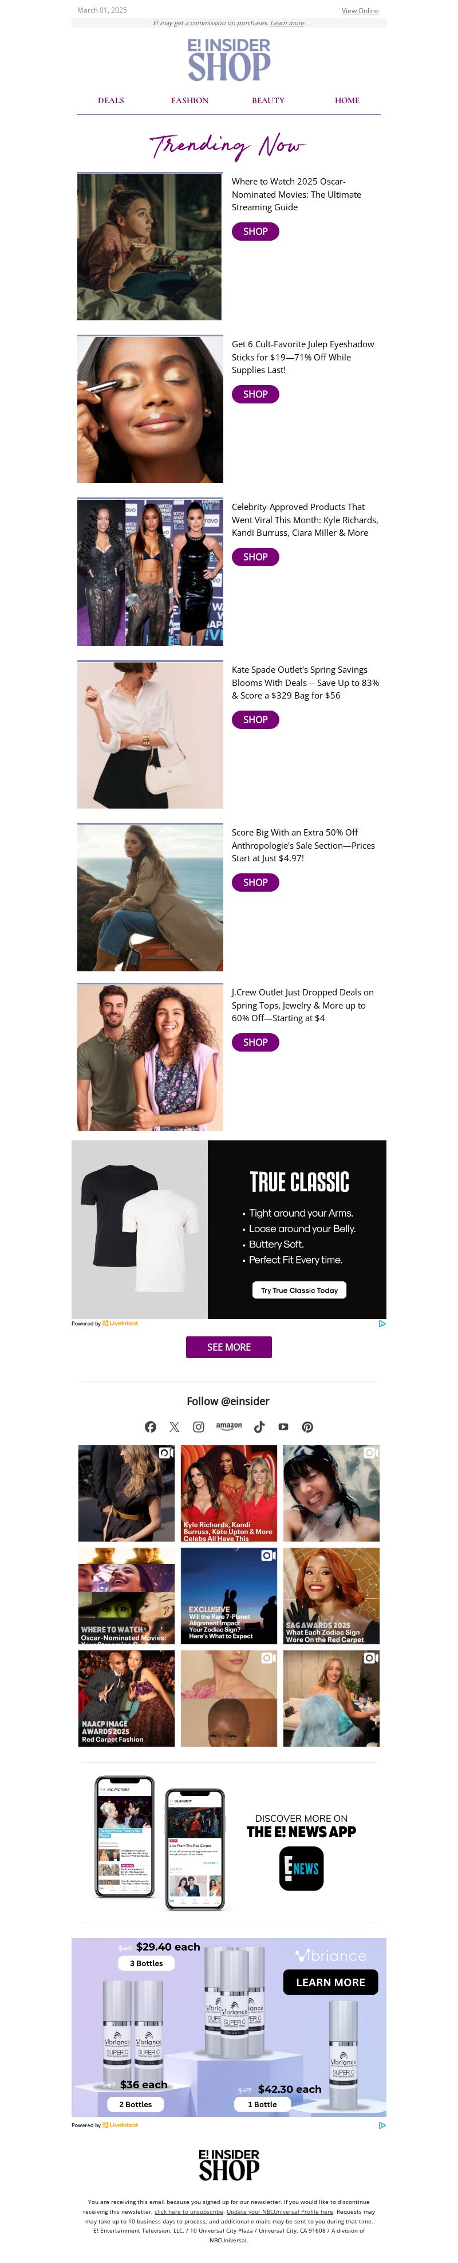The image size is (458, 2263).
Task: Click the AdChoices icon on True Classic ad
Action: click(x=382, y=1323)
